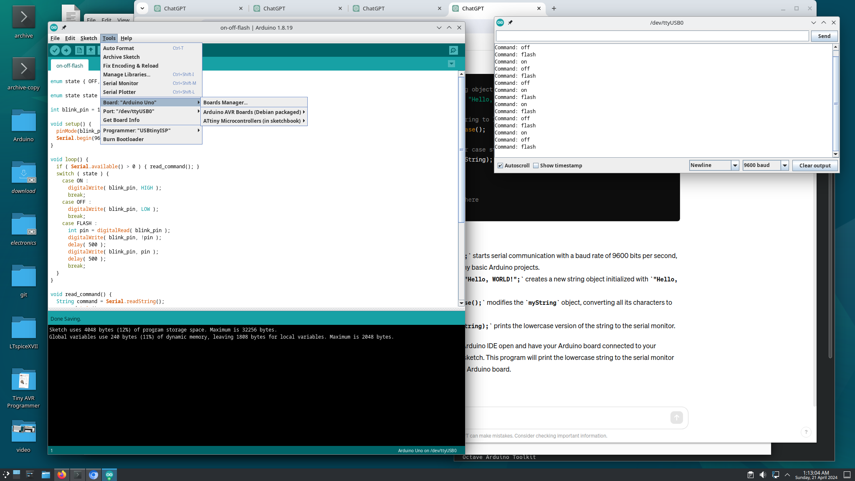This screenshot has width=855, height=481.
Task: Choose Auto Format in Tools menu
Action: click(151, 48)
